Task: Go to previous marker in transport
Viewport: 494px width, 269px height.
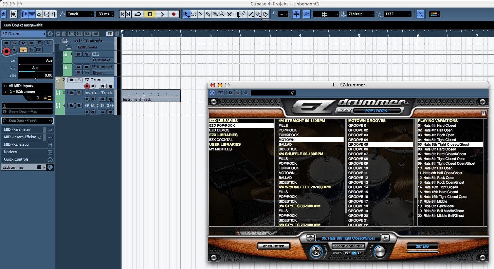Action: pyautogui.click(x=123, y=14)
